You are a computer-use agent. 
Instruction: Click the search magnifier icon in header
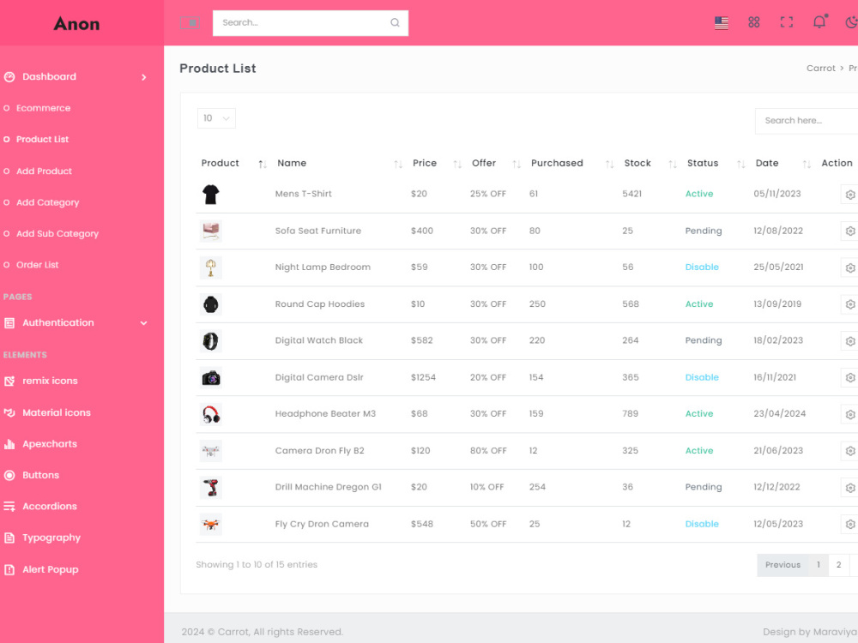[395, 22]
